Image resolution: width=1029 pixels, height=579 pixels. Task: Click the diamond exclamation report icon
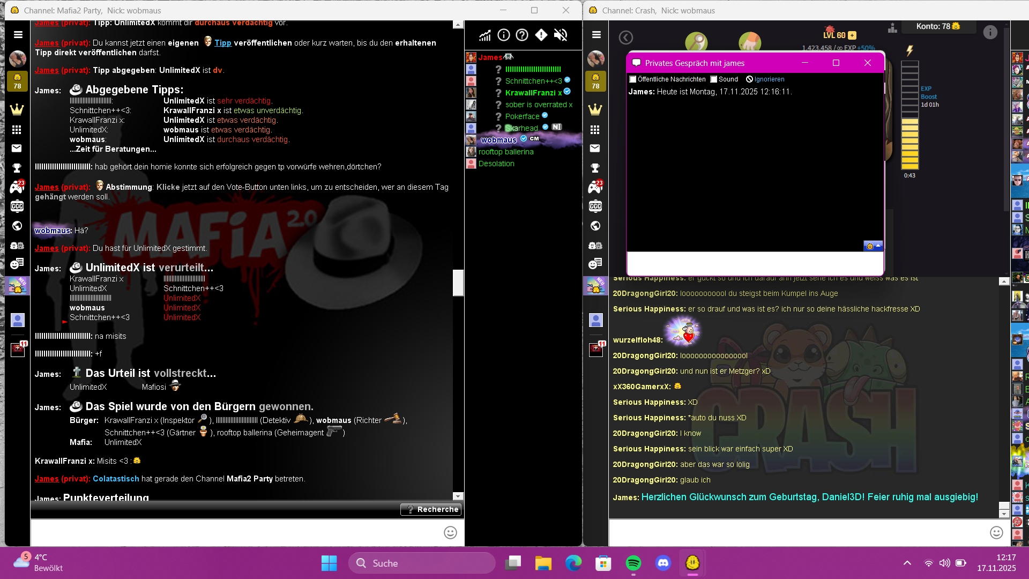pyautogui.click(x=541, y=35)
